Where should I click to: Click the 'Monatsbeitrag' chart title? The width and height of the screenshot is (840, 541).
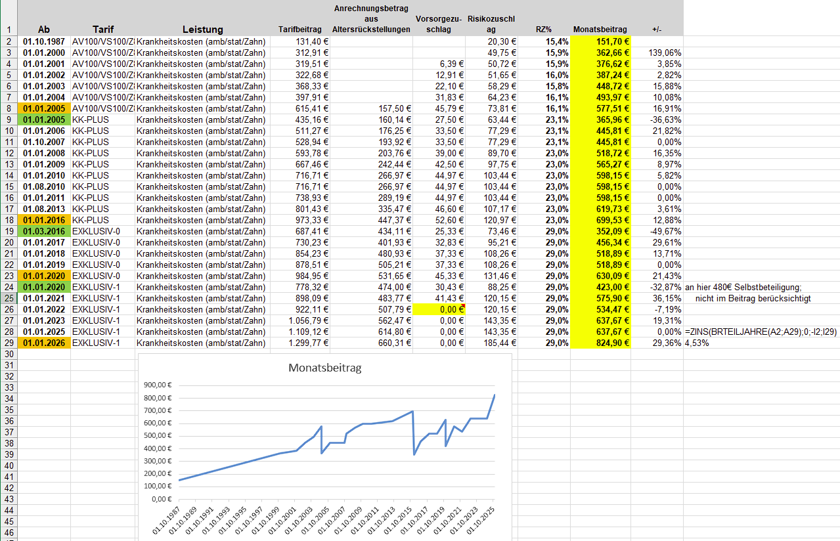click(x=324, y=368)
